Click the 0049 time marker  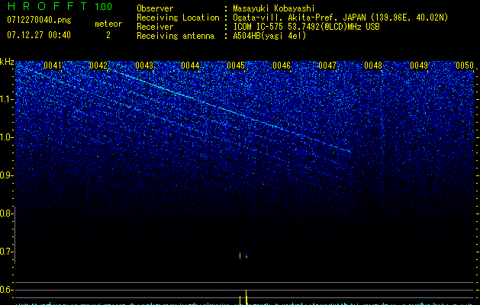pos(419,66)
